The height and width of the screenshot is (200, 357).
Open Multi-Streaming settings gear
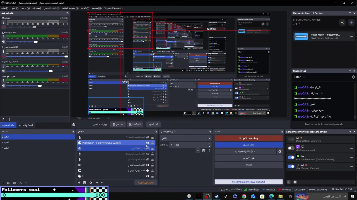pyautogui.click(x=295, y=182)
